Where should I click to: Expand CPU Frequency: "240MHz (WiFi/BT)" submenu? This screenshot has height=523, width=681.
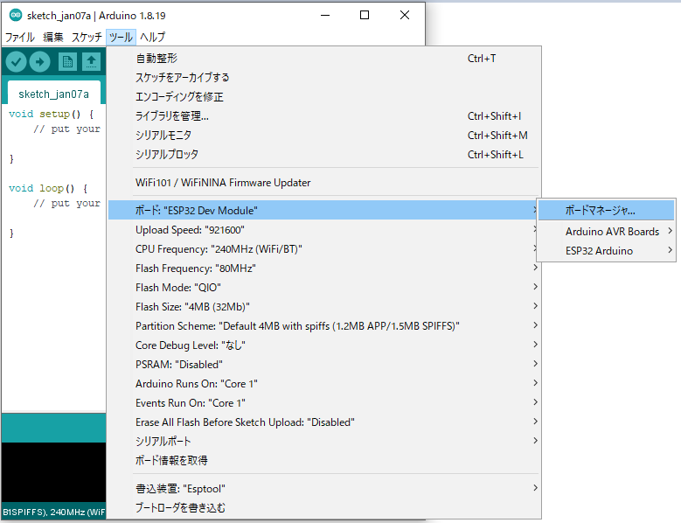tap(324, 249)
